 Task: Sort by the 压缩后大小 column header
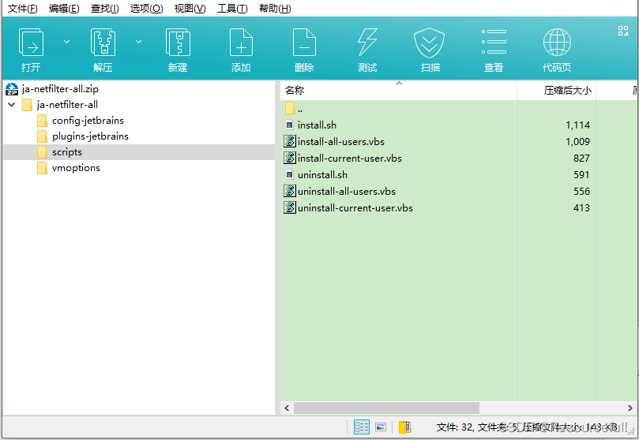pos(557,90)
